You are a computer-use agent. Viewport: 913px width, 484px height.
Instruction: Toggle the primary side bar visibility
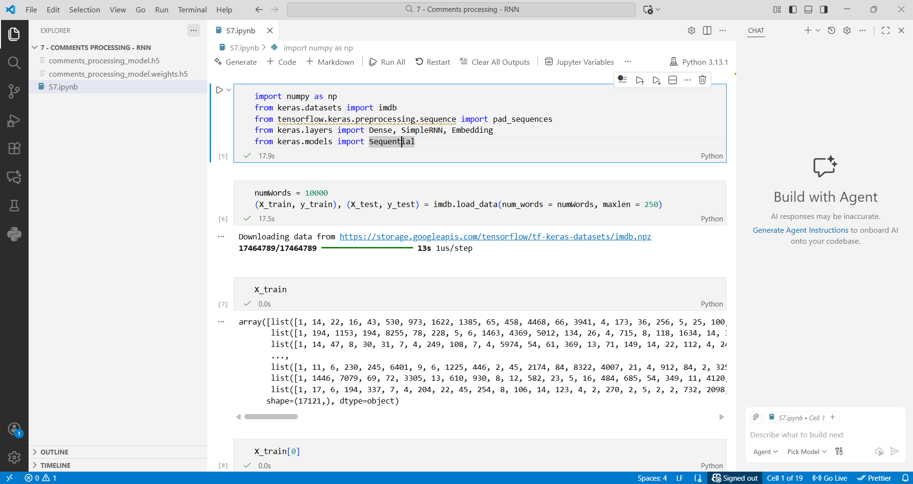[x=793, y=10]
